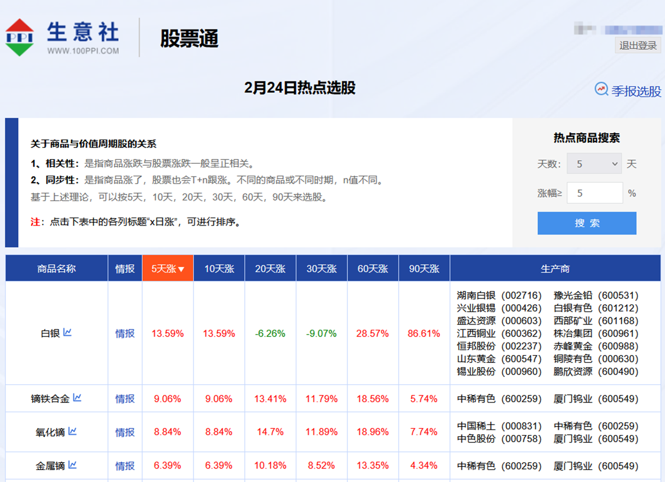Expand the days dropdown arrow showing 5
665x482 pixels.
tap(614, 164)
